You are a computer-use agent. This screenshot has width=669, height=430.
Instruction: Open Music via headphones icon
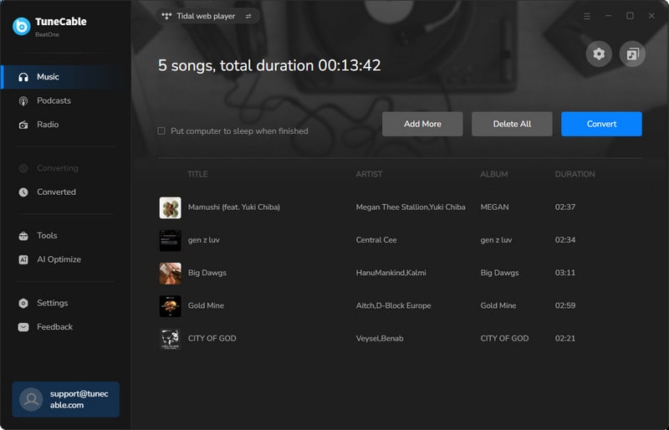[x=23, y=77]
